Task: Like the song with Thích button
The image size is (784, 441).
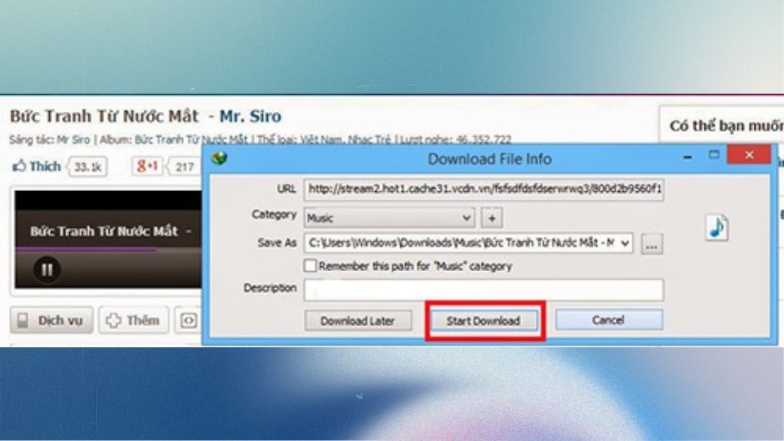Action: point(37,166)
